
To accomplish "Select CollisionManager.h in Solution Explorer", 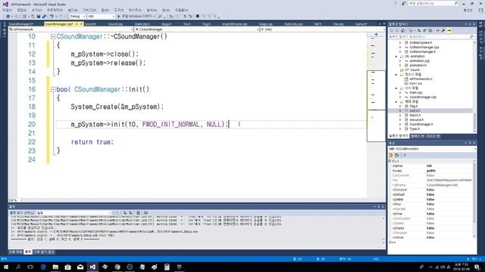I will click(423, 52).
